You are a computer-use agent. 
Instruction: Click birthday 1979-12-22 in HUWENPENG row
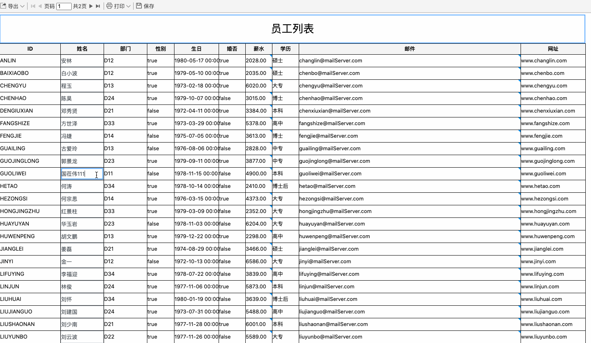coord(196,236)
